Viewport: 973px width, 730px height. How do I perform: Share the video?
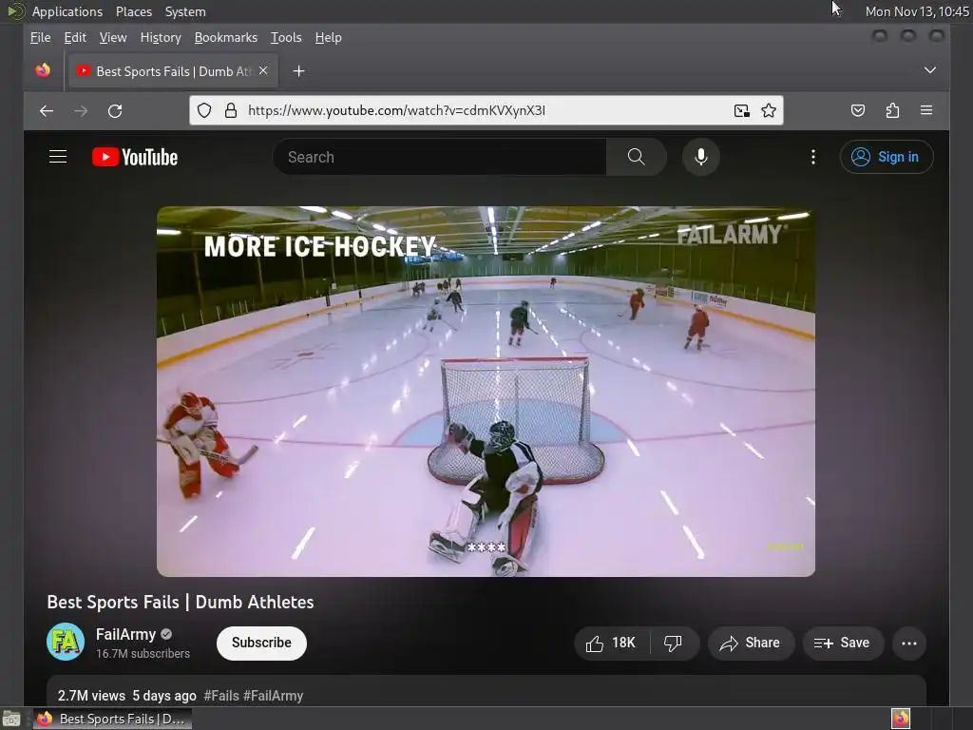[751, 644]
